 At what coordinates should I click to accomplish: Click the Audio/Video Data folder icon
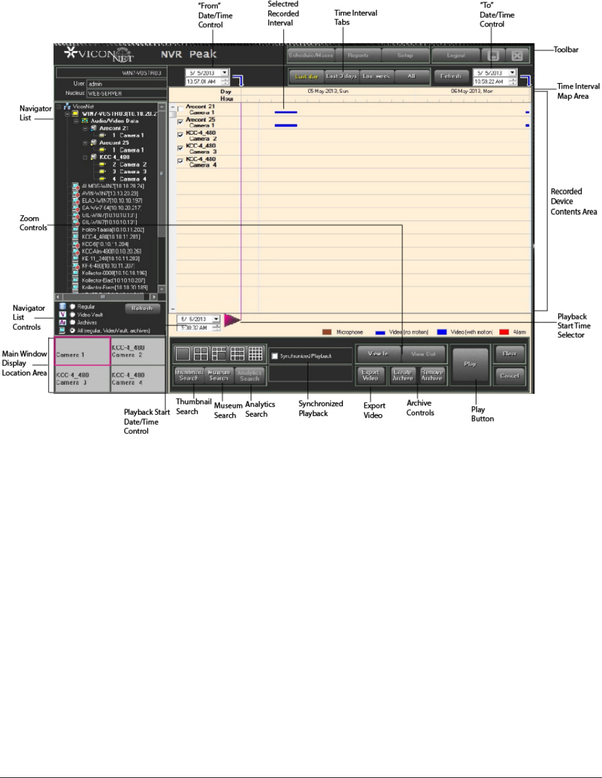click(85, 121)
